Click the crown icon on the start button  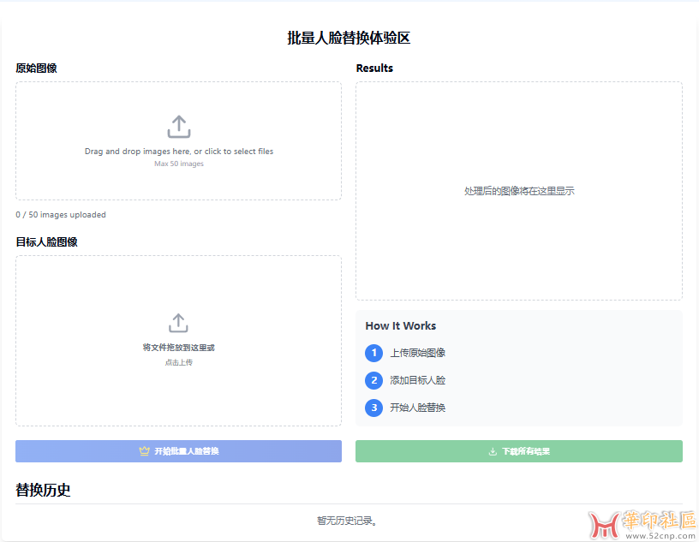tap(144, 451)
